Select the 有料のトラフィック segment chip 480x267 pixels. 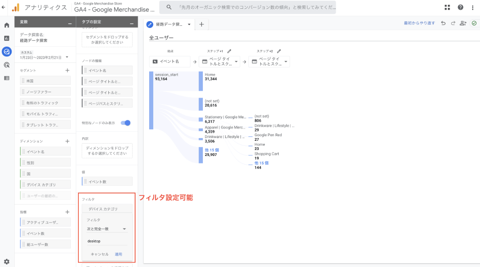(x=45, y=103)
